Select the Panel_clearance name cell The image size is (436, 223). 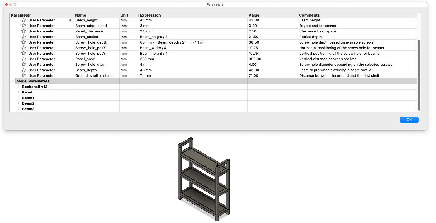pyautogui.click(x=97, y=31)
